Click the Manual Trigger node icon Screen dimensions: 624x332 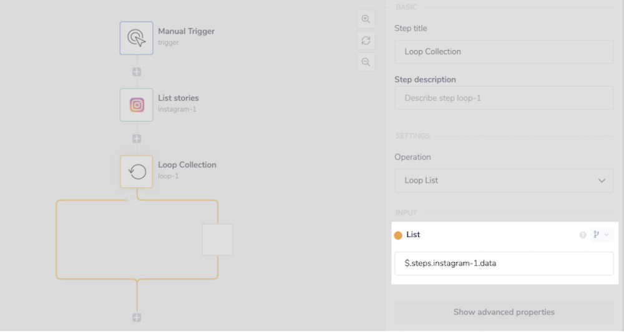(136, 38)
